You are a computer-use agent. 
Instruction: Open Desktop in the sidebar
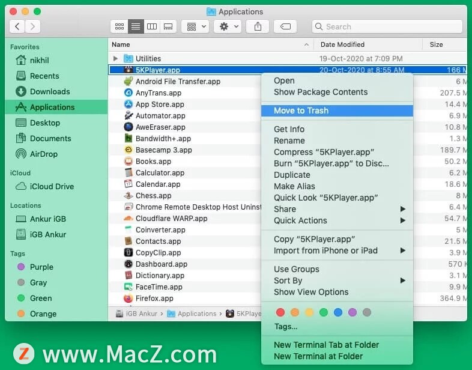(x=56, y=123)
